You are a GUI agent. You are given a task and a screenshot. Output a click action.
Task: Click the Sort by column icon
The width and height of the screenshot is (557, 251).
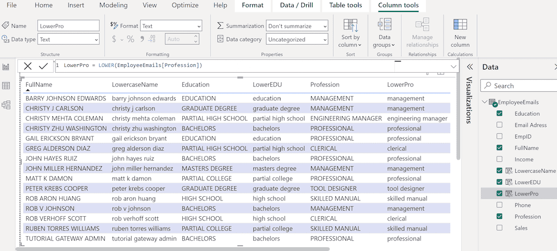[x=350, y=26]
